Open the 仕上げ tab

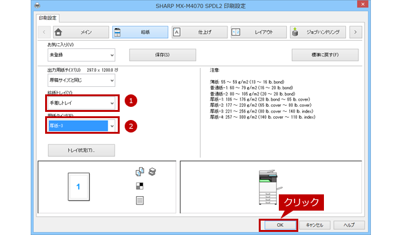point(199,32)
